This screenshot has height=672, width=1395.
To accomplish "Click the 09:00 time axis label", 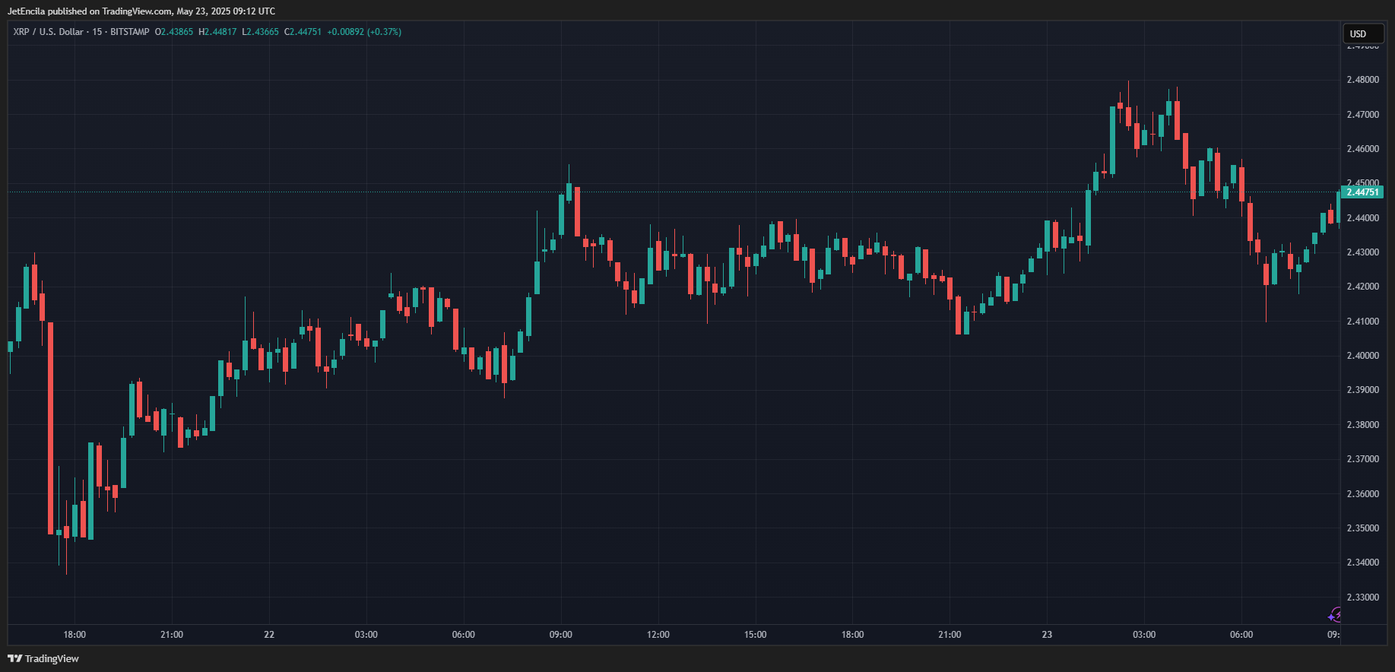I will pos(561,635).
